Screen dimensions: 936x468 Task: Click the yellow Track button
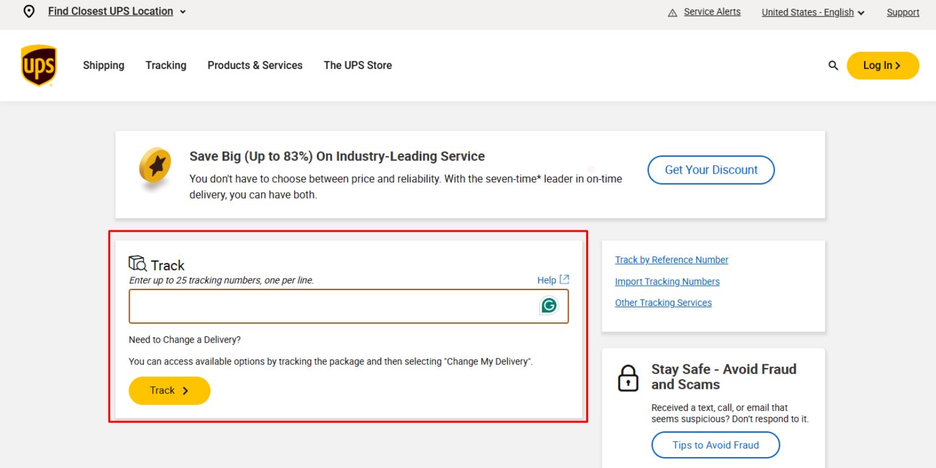[x=169, y=391]
